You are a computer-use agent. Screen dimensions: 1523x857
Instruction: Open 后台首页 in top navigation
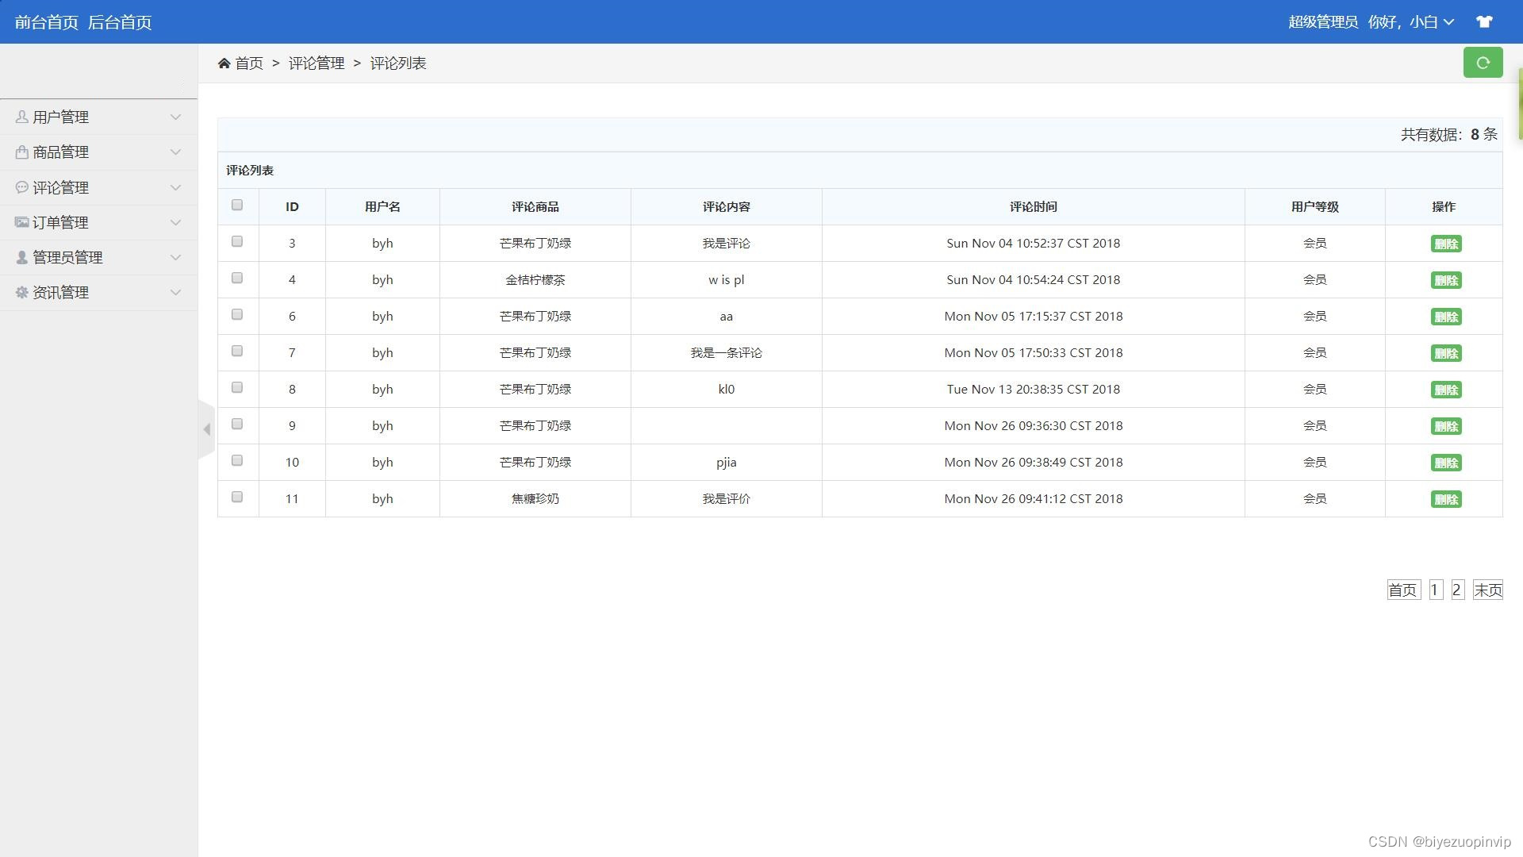pyautogui.click(x=119, y=22)
